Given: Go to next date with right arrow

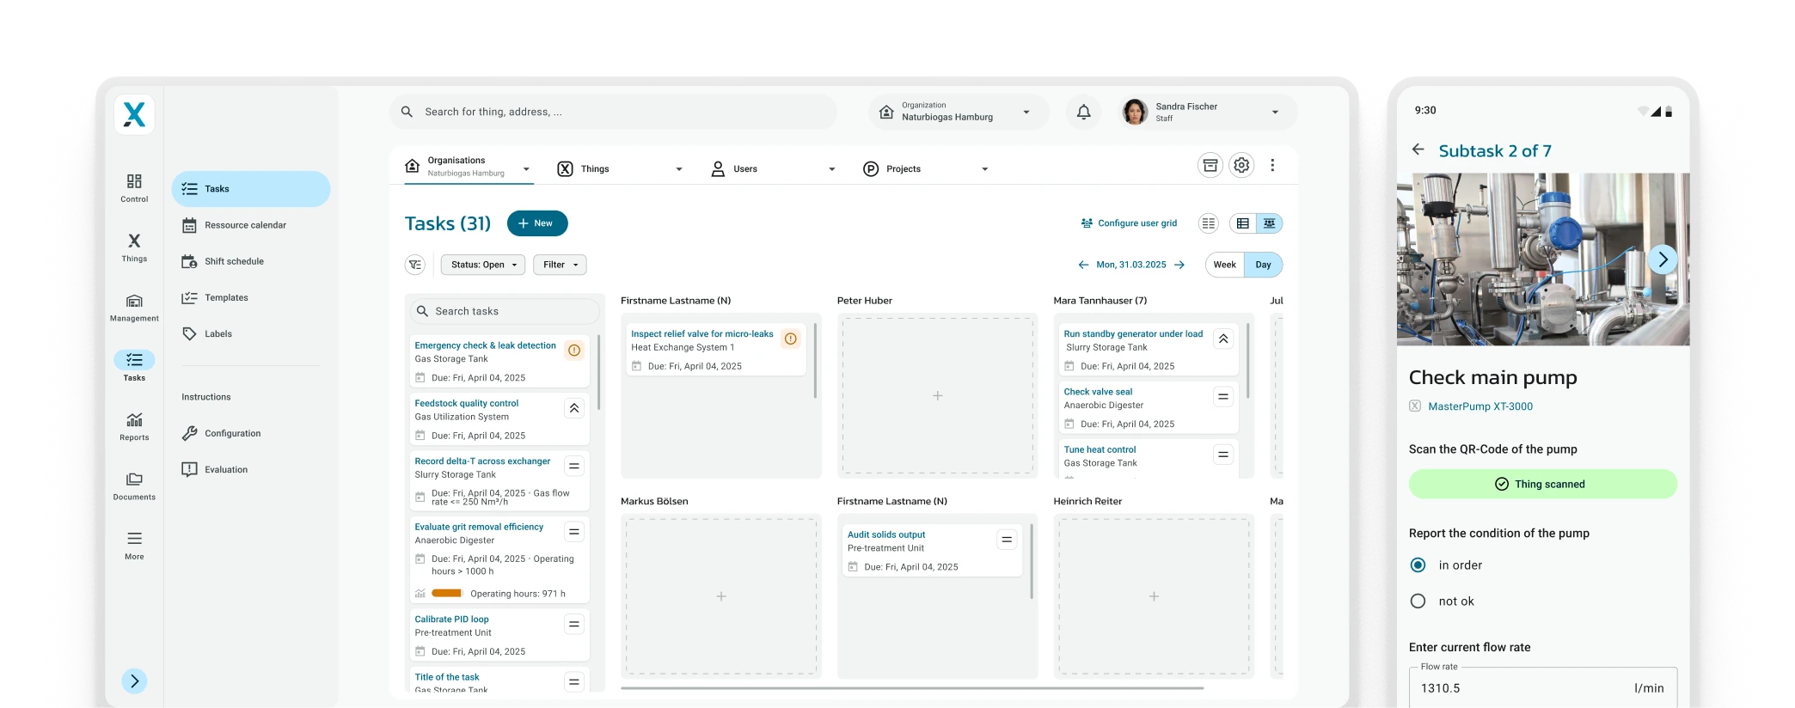Looking at the screenshot, I should 1179,265.
